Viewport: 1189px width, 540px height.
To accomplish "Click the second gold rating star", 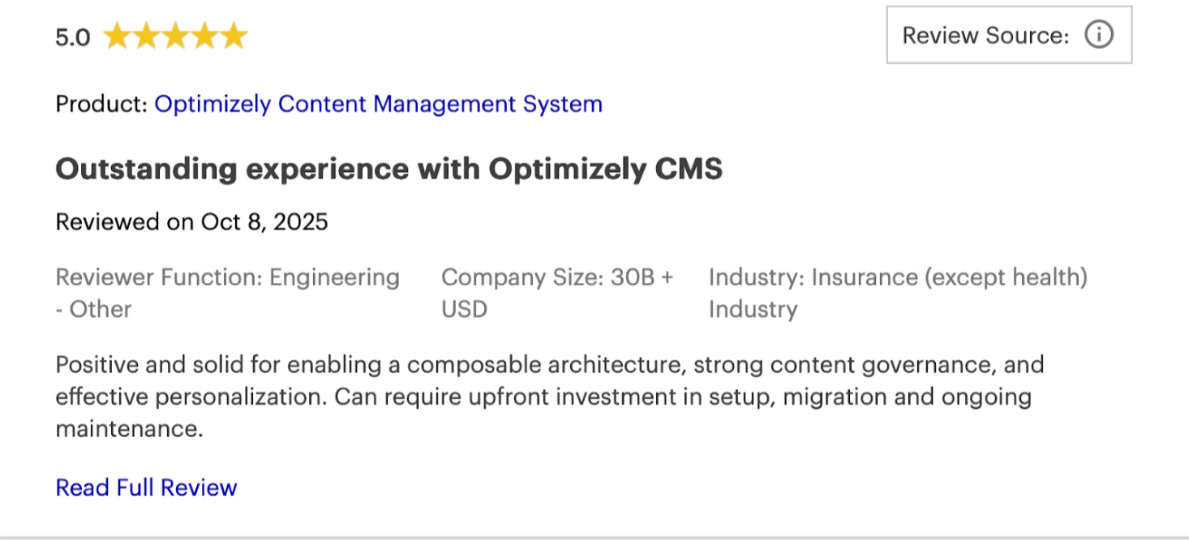I will 146,36.
